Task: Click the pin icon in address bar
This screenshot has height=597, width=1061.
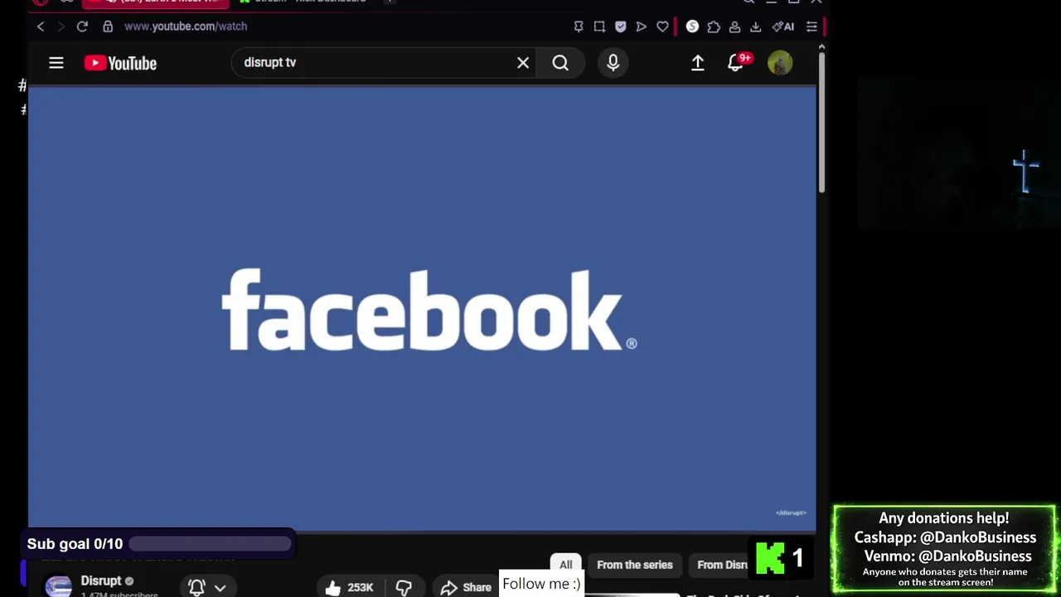Action: [x=579, y=27]
